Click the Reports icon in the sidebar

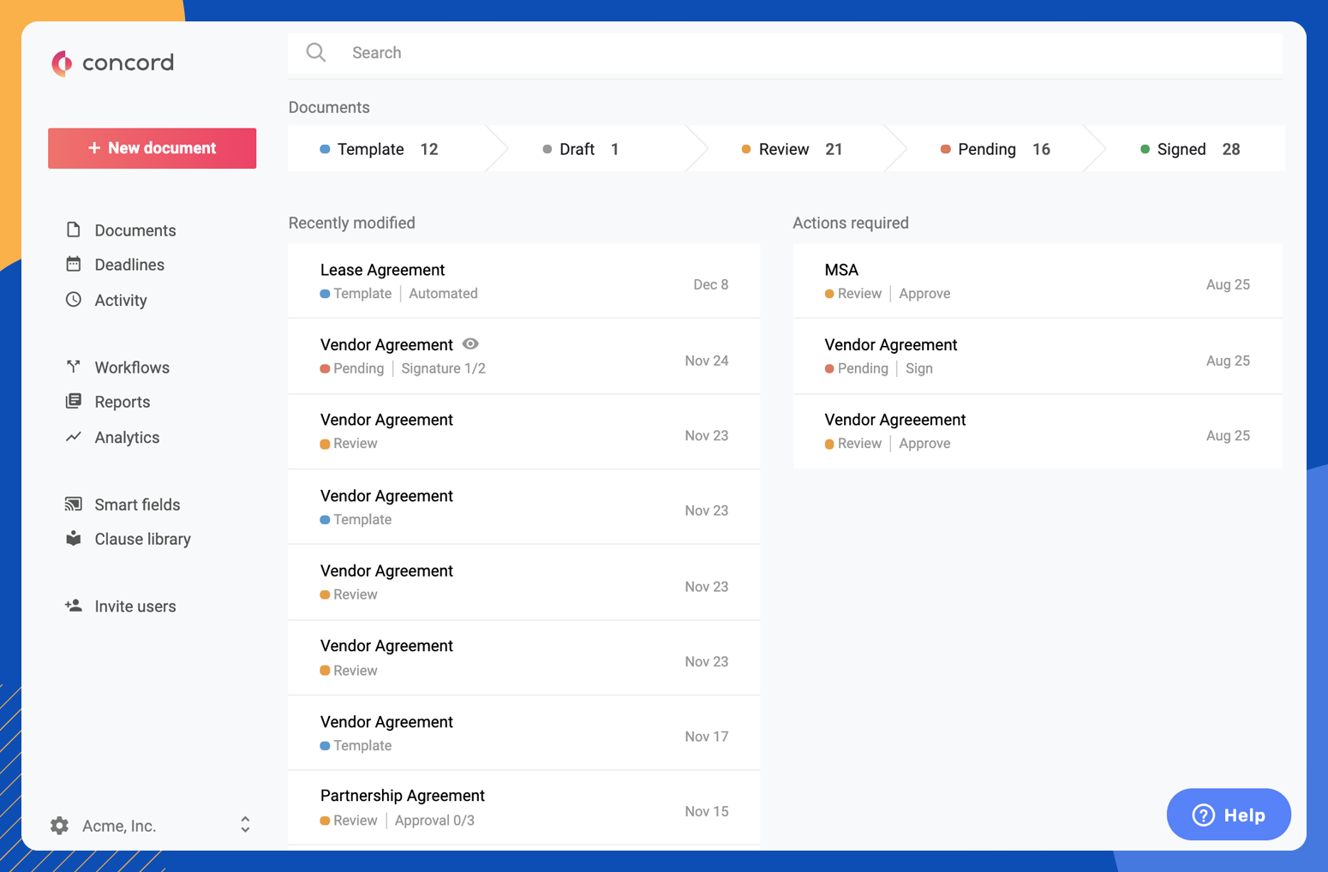point(74,401)
